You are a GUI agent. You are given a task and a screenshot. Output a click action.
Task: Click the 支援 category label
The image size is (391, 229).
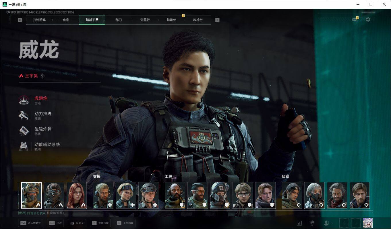(x=97, y=177)
